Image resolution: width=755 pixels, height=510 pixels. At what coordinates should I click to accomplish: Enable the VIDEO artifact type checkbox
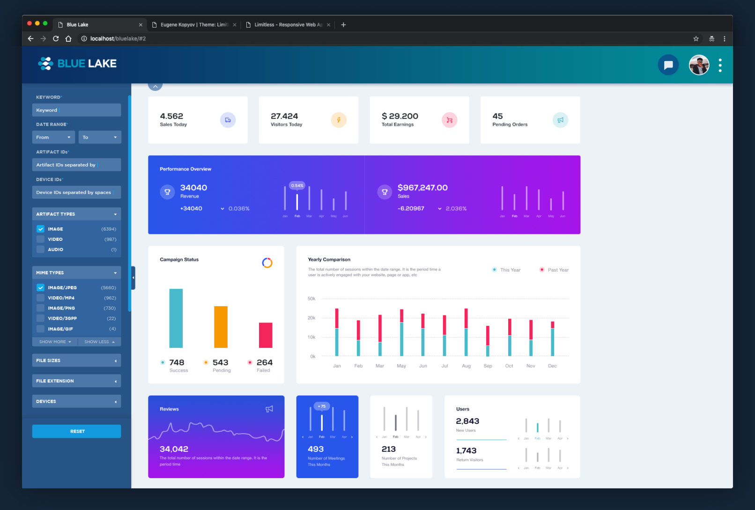41,240
